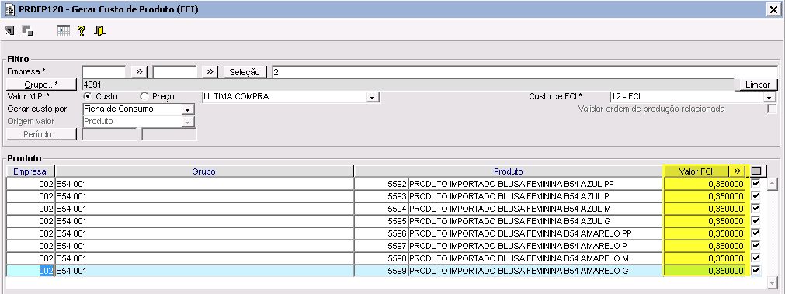Uncheck the checkbox for product 5594
Image resolution: width=785 pixels, height=294 pixels.
pos(756,209)
